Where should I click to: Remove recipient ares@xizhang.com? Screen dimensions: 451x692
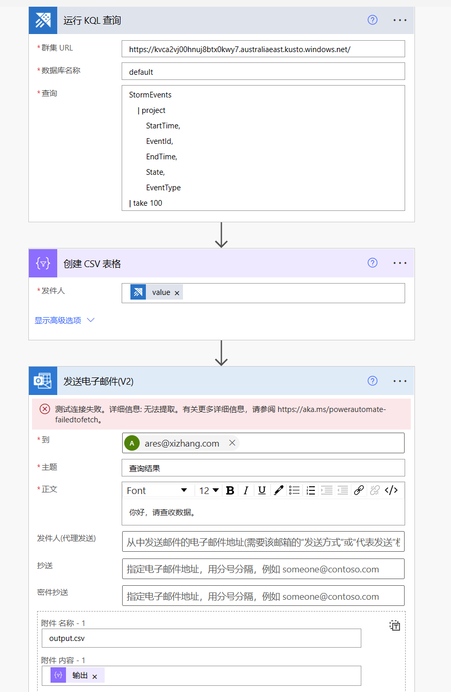pos(232,443)
